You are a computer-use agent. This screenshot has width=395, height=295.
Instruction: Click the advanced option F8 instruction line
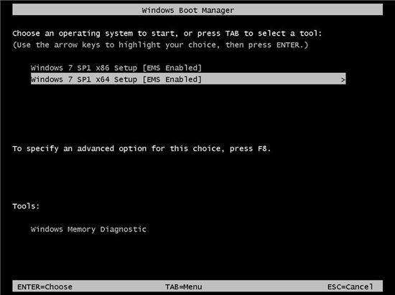tap(141, 149)
